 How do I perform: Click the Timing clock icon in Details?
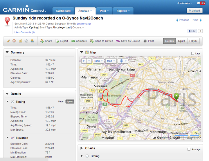(x=12, y=102)
